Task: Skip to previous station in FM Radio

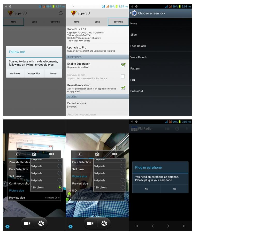Action: coord(137,226)
